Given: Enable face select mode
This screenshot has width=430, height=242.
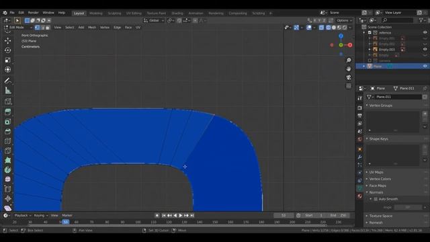Looking at the screenshot, I should click(x=48, y=28).
